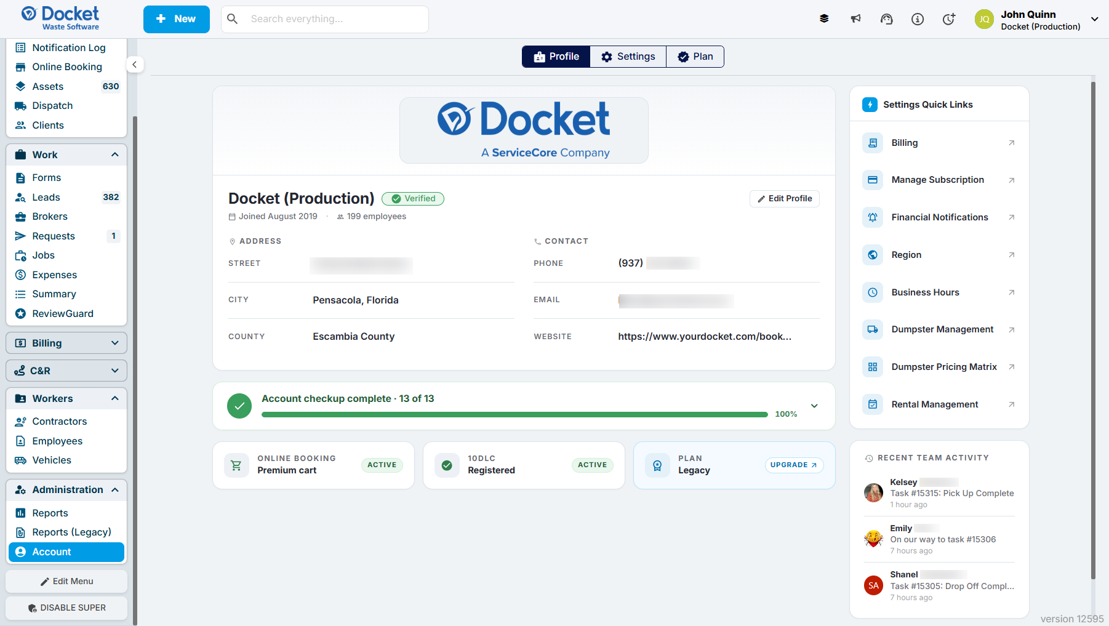Click the New button

point(177,19)
